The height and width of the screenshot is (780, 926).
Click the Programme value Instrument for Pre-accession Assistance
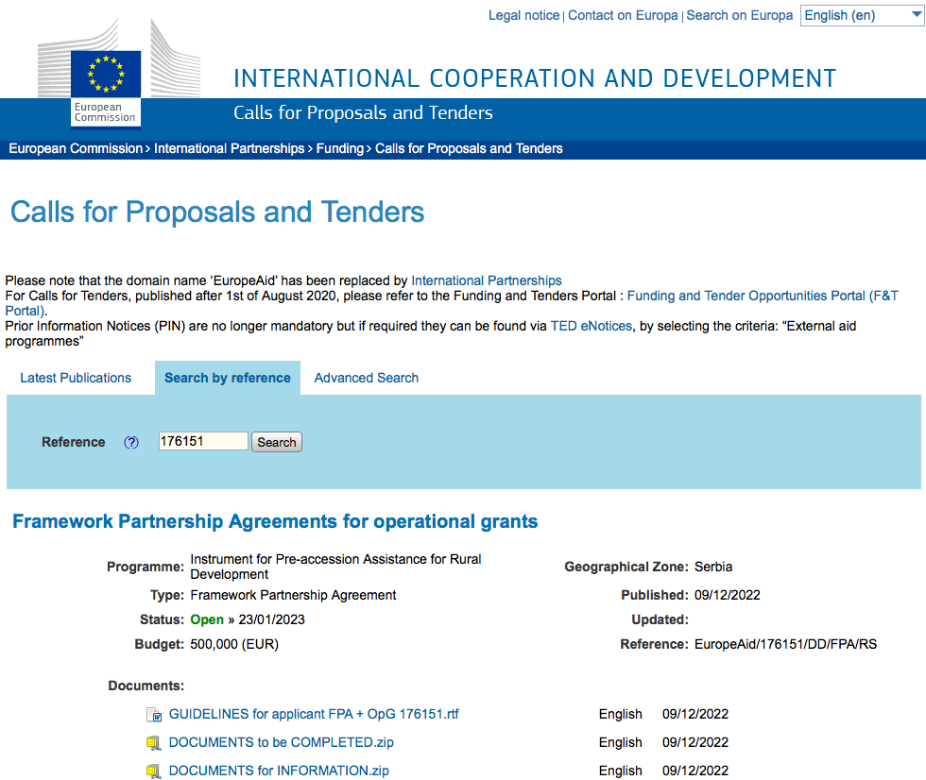coord(335,567)
